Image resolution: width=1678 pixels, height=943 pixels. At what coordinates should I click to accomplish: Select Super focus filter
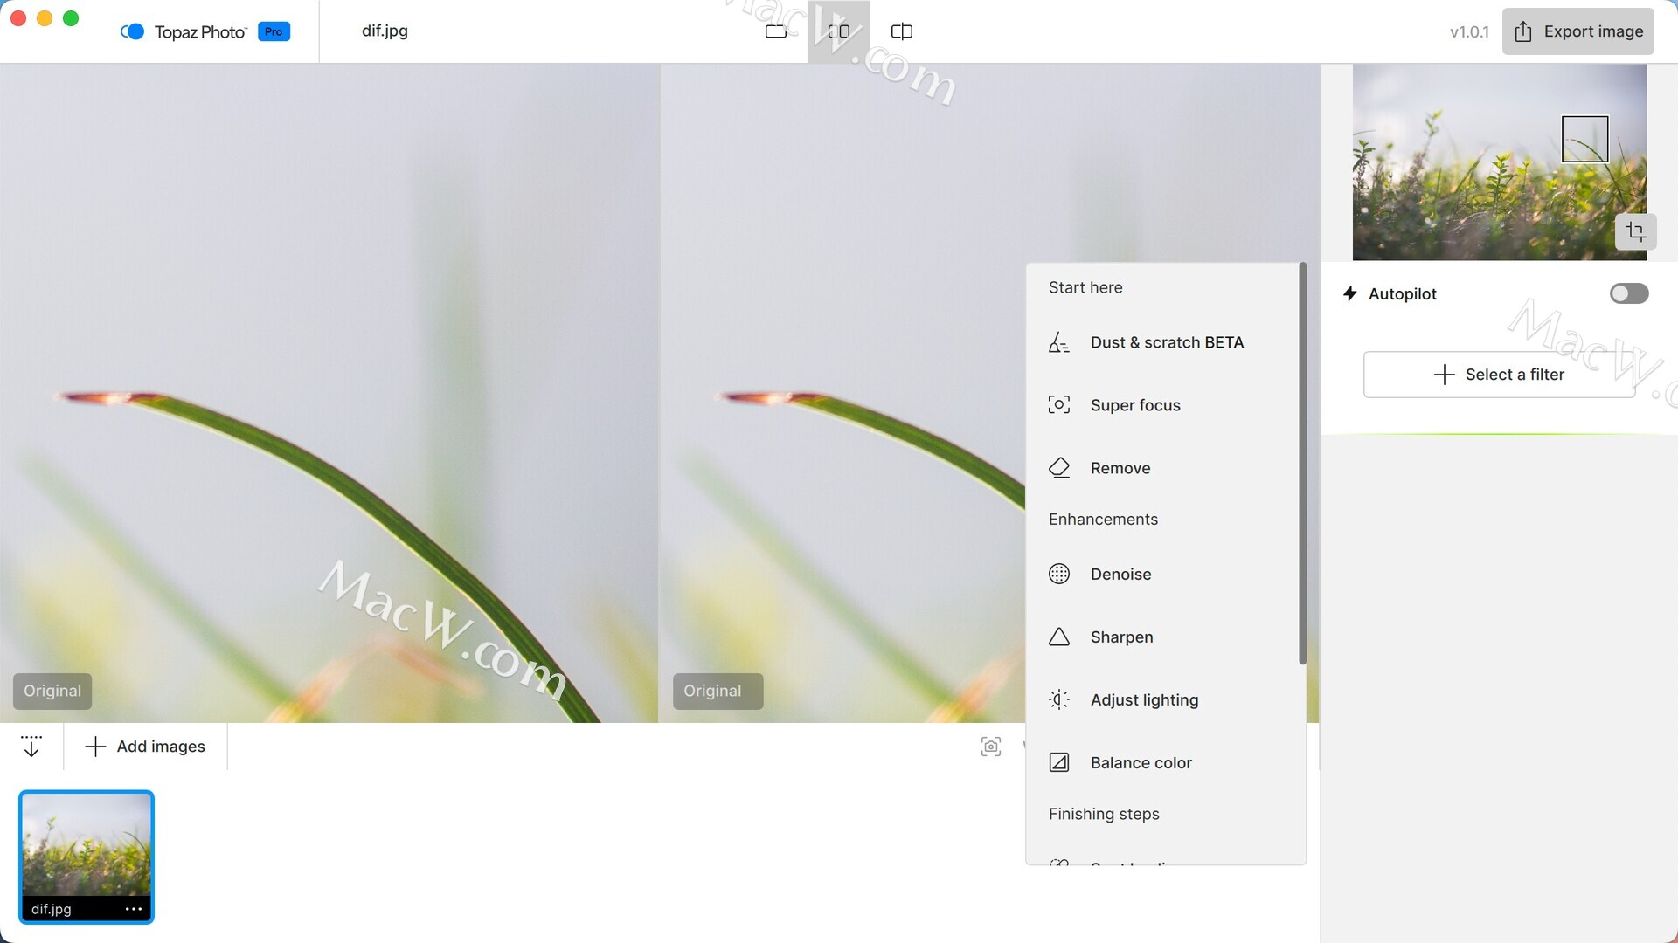point(1134,405)
